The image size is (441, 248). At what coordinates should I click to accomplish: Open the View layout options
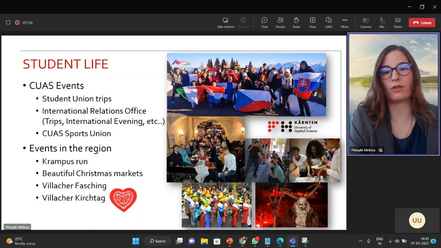pos(312,23)
